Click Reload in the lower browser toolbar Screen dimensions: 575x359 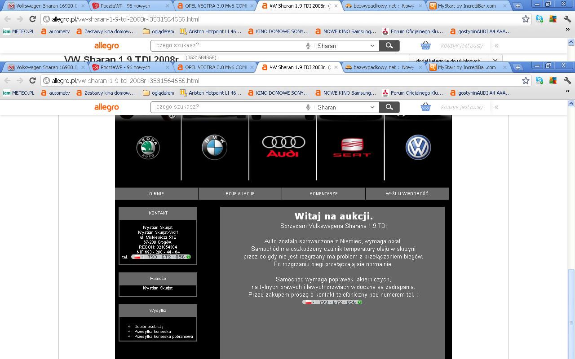(32, 81)
